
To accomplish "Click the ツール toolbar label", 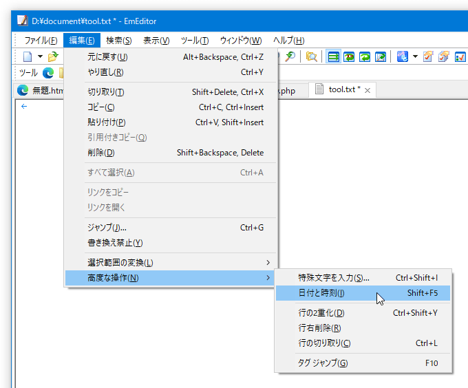I will click(x=28, y=73).
